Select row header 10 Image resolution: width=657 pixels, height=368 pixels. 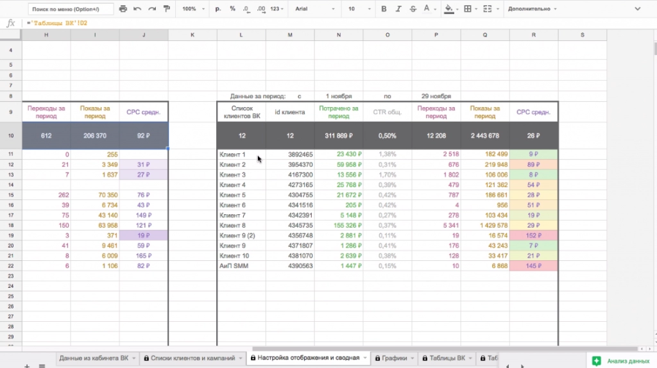11,136
